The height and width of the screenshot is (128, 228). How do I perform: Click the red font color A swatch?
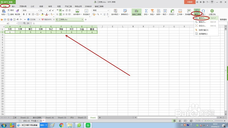[x=47, y=14]
